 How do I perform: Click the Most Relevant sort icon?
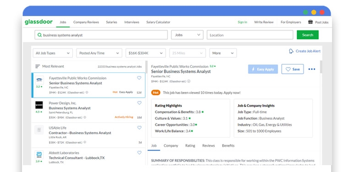click(38, 66)
